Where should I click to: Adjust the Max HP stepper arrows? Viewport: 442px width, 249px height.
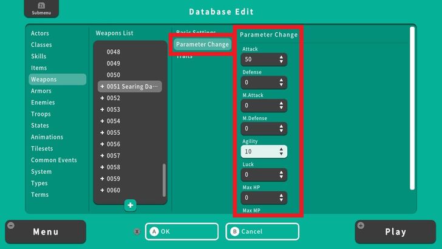[x=281, y=197]
